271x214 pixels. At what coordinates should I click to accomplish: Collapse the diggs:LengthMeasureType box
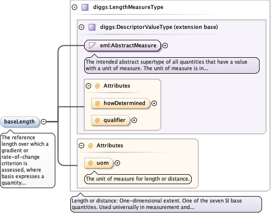(75, 7)
